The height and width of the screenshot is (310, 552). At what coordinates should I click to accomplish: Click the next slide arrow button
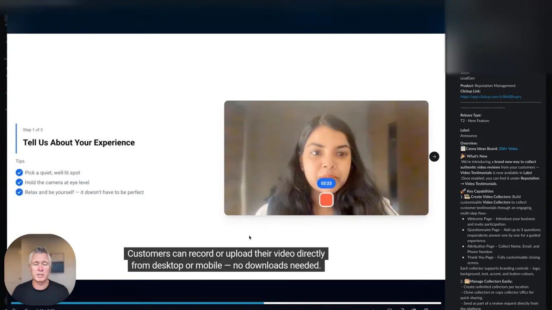[434, 156]
